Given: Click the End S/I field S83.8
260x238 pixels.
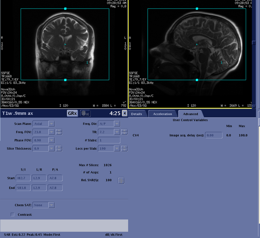Looking at the screenshot, I should (x=23, y=188).
